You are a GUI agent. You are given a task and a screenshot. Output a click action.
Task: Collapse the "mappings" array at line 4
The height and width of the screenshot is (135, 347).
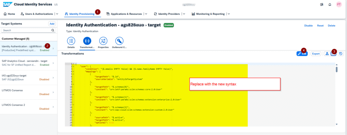click(x=73, y=71)
